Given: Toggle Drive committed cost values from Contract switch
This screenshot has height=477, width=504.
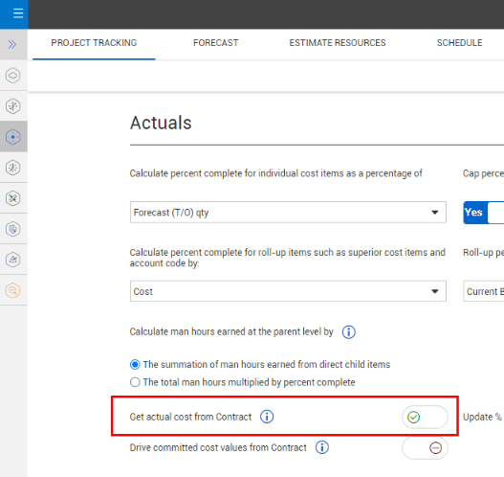Looking at the screenshot, I should tap(425, 447).
